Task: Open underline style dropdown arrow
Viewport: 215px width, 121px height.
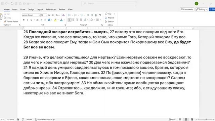Action: coord(34,20)
